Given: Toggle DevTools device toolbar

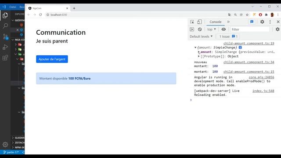Looking at the screenshot, I should click(x=199, y=22).
